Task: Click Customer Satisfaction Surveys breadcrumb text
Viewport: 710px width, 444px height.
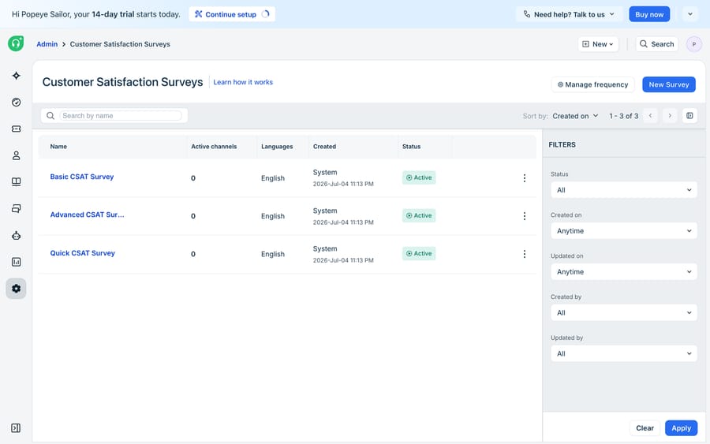Action: point(120,44)
